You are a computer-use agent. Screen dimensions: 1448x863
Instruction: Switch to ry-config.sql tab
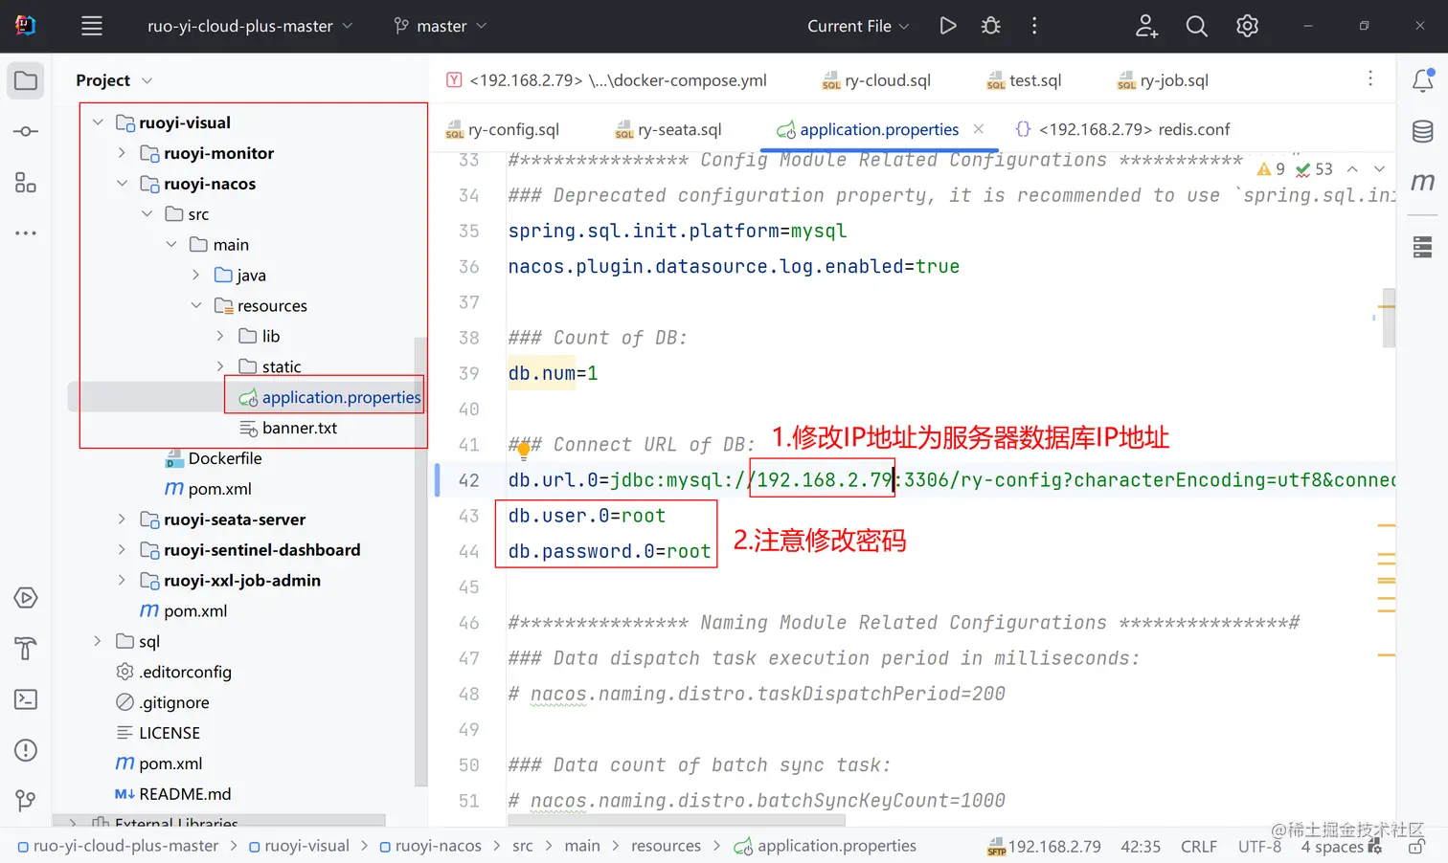coord(502,129)
